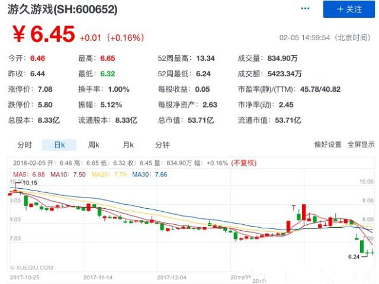The image size is (379, 284).
Task: Click the chart header date 2018-02-05
Action: (29, 163)
